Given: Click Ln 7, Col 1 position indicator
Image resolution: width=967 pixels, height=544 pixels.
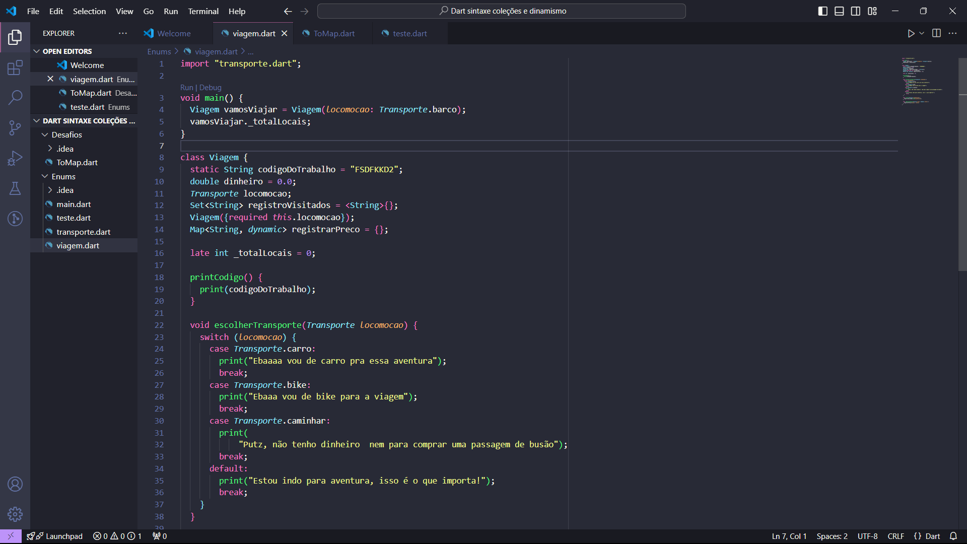Looking at the screenshot, I should pyautogui.click(x=789, y=536).
